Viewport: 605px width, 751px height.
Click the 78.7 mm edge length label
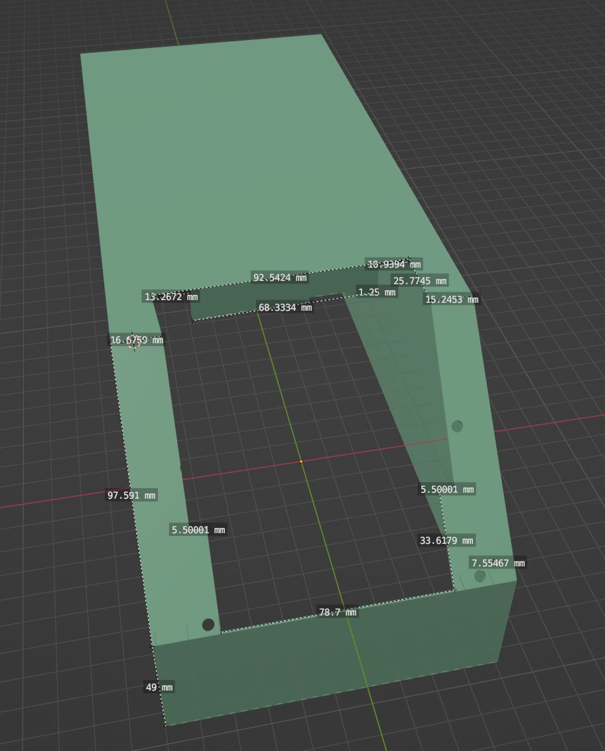[337, 612]
